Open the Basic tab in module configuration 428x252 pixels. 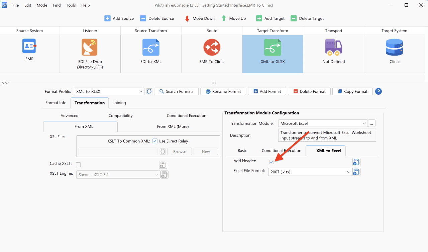pyautogui.click(x=242, y=151)
